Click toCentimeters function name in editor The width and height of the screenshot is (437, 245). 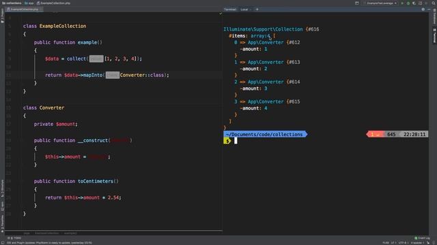click(x=96, y=182)
